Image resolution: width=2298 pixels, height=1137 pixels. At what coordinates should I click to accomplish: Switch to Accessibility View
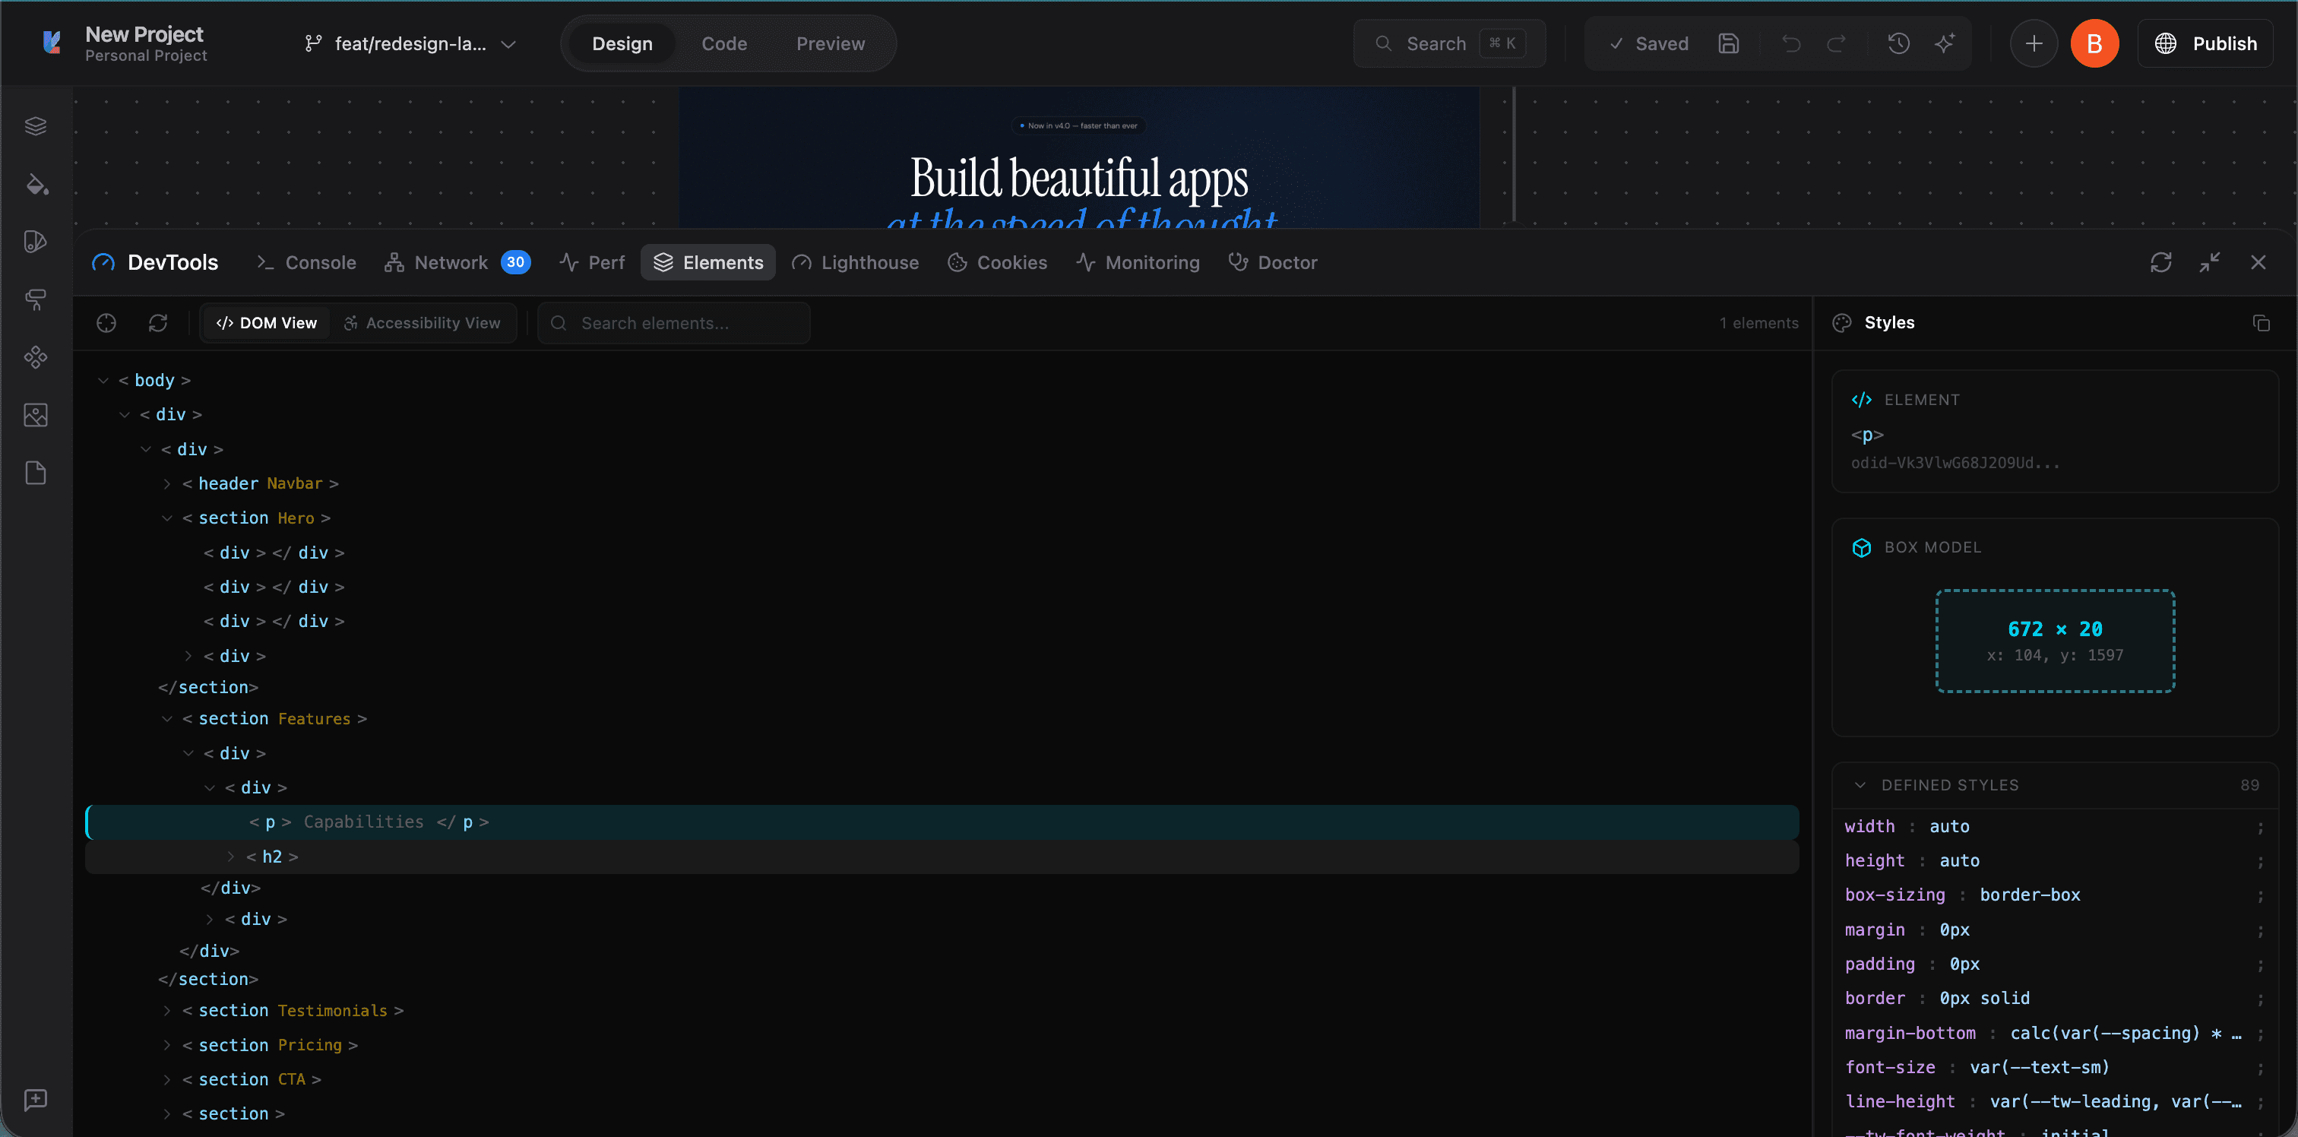(x=423, y=323)
